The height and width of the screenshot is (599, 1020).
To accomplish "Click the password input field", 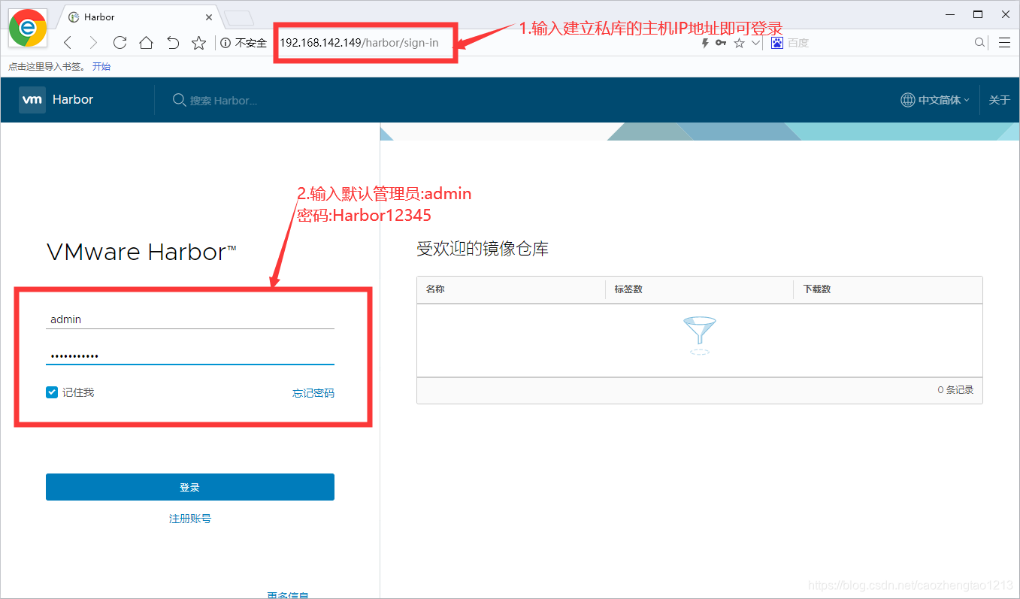I will pyautogui.click(x=190, y=355).
